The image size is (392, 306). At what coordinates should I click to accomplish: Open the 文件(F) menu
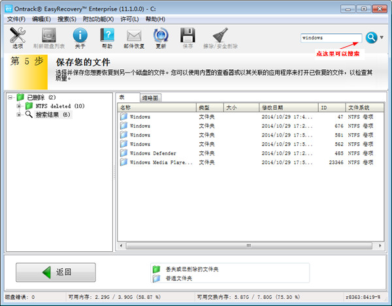coord(16,19)
